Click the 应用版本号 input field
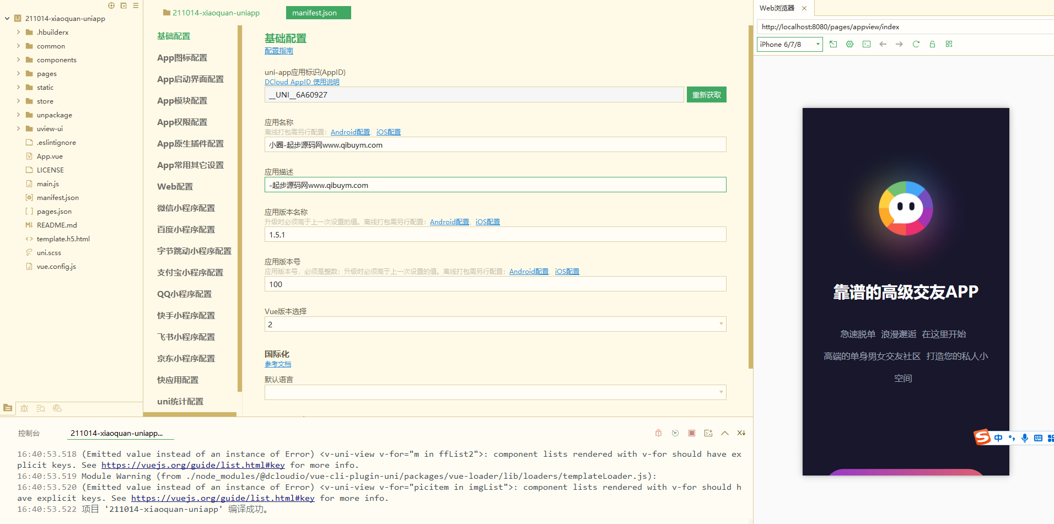The width and height of the screenshot is (1054, 524). pyautogui.click(x=495, y=284)
